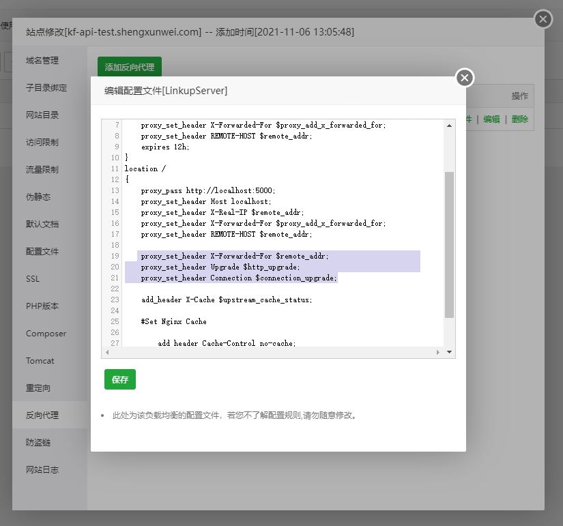Open 网站目录 (Website Directory) settings

41,115
